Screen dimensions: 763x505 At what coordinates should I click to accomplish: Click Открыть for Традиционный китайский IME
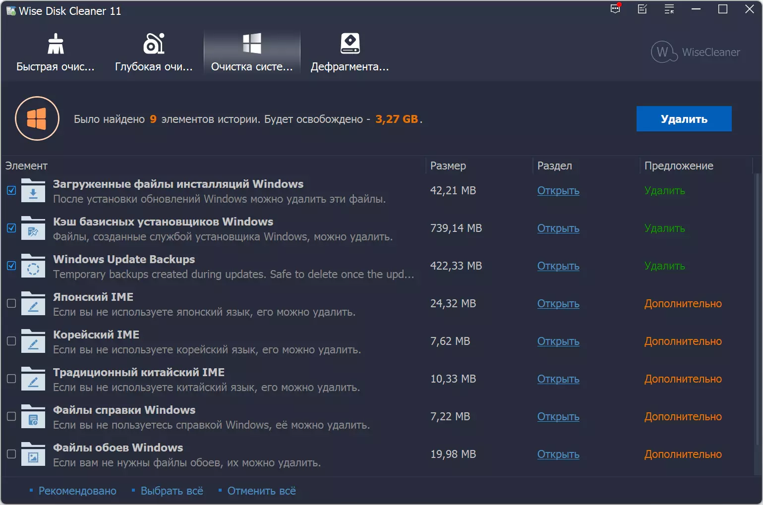tap(558, 379)
